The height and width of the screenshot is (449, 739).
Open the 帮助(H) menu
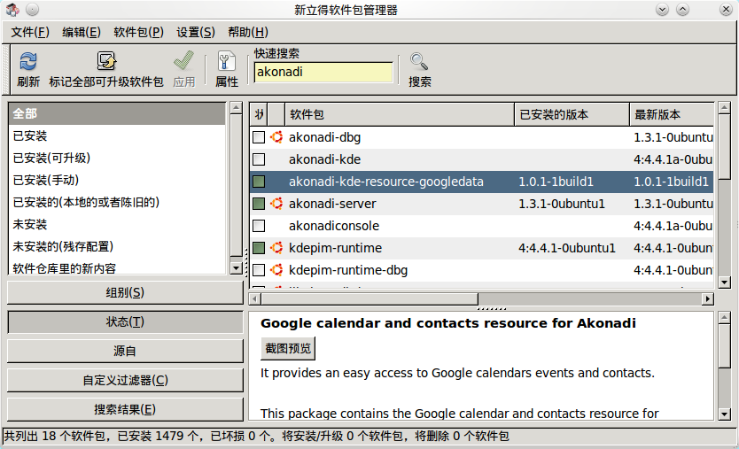(x=248, y=32)
